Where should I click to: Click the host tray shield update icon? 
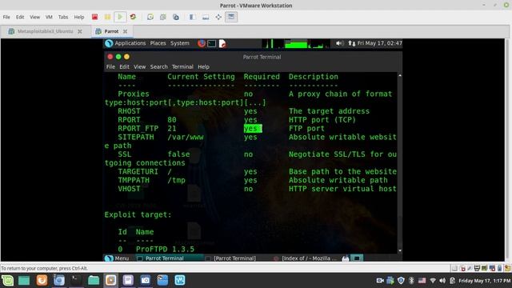tap(401, 281)
